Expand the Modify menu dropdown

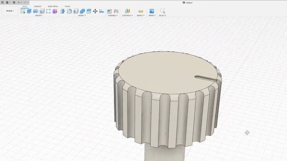tap(82, 16)
